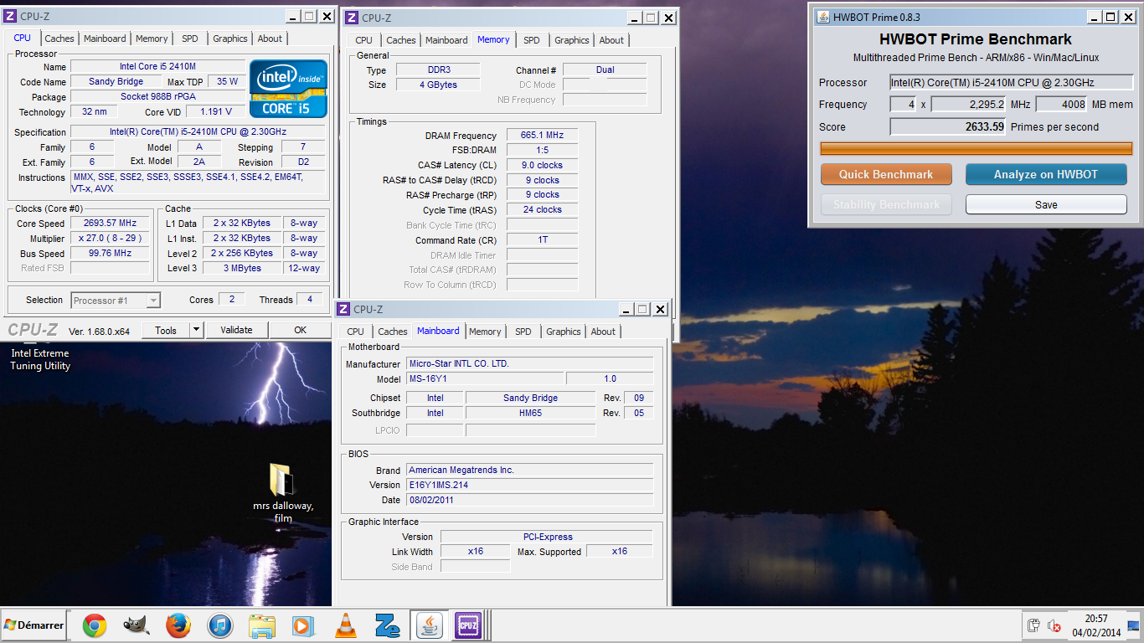
Task: Open About tab in Mainboard window
Action: [603, 332]
